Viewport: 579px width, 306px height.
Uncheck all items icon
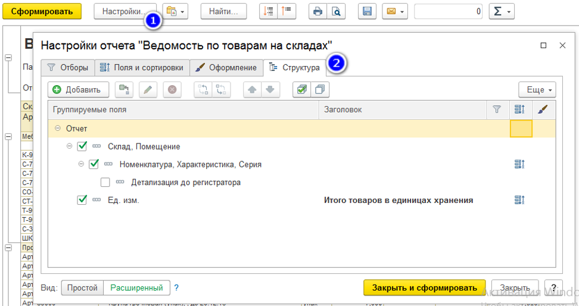click(320, 90)
